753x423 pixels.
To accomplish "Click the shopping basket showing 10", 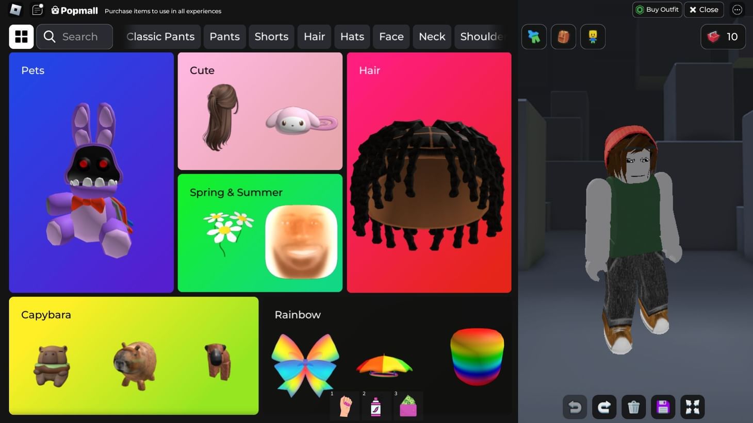I will tap(722, 37).
